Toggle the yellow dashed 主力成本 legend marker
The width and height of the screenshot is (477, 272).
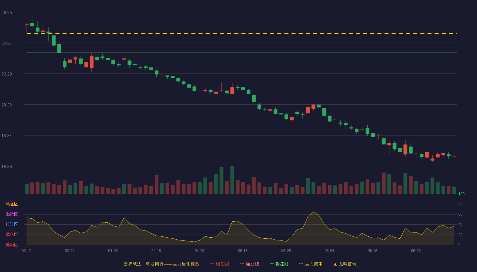tap(301, 264)
